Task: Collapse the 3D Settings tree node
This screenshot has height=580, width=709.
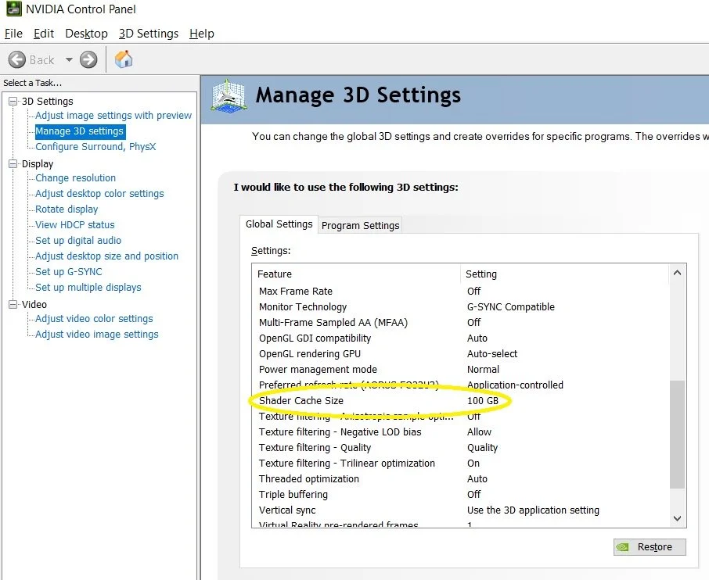Action: tap(13, 101)
